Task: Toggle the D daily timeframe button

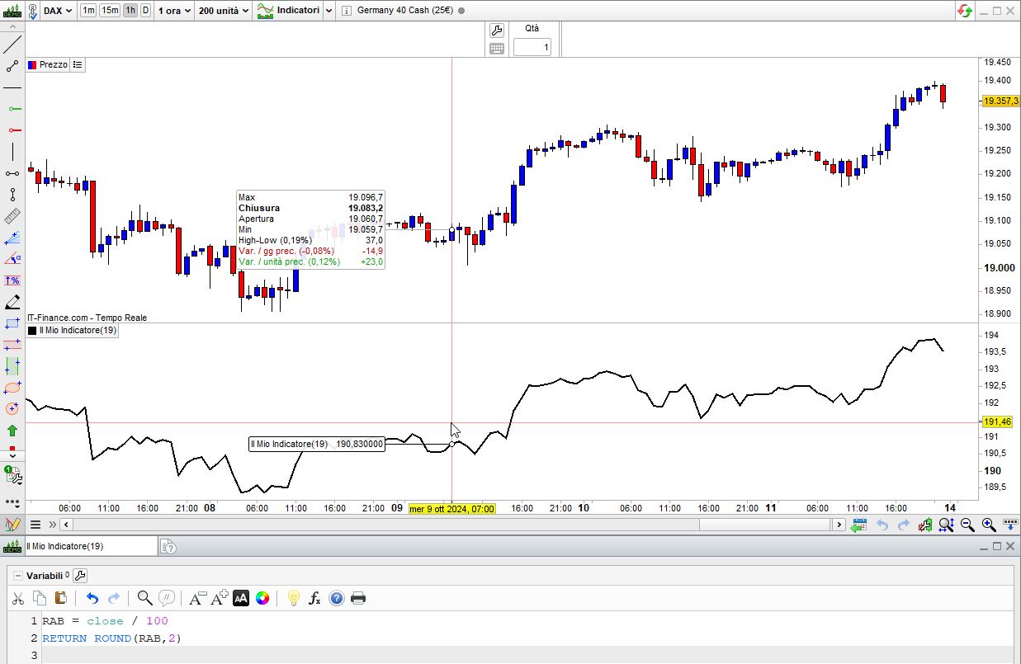Action: [146, 11]
